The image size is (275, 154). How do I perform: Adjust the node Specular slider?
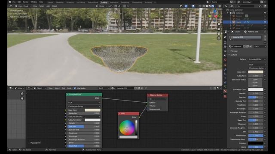point(84,127)
